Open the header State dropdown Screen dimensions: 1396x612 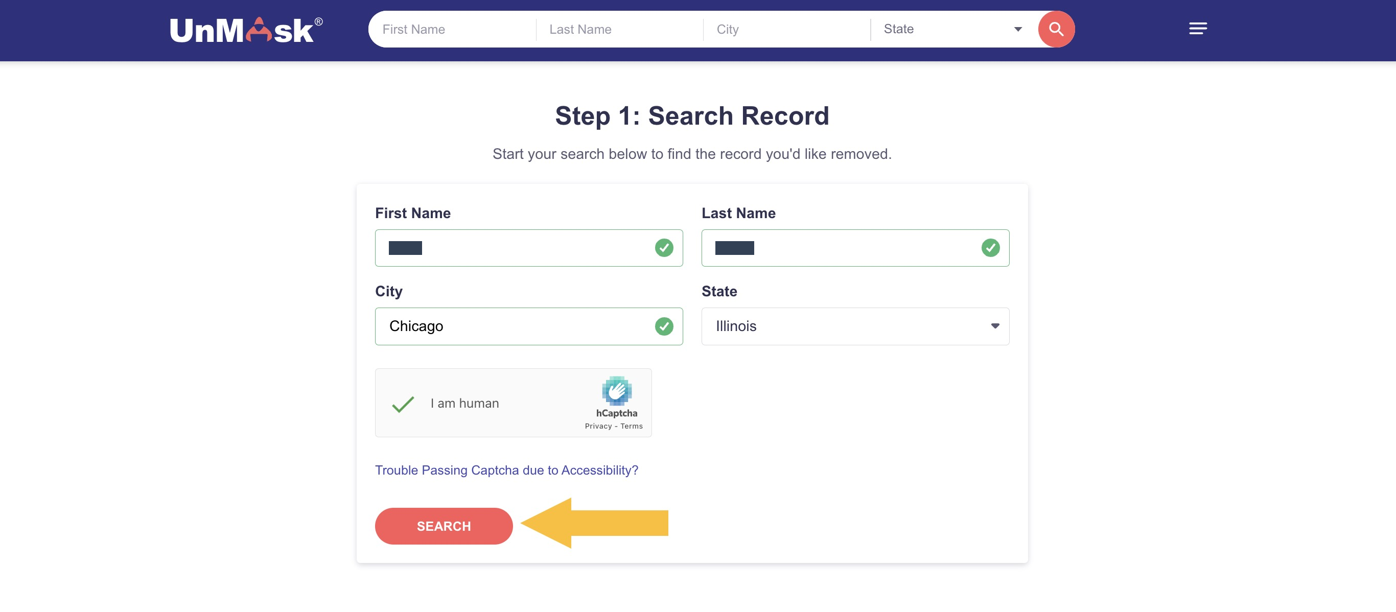(952, 29)
